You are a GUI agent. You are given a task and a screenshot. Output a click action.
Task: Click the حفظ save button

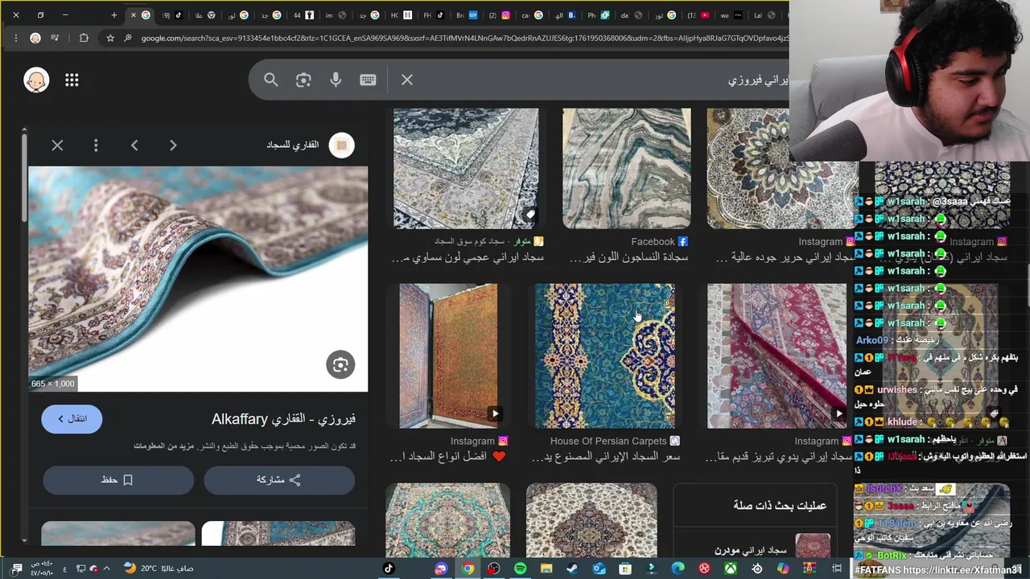click(118, 479)
